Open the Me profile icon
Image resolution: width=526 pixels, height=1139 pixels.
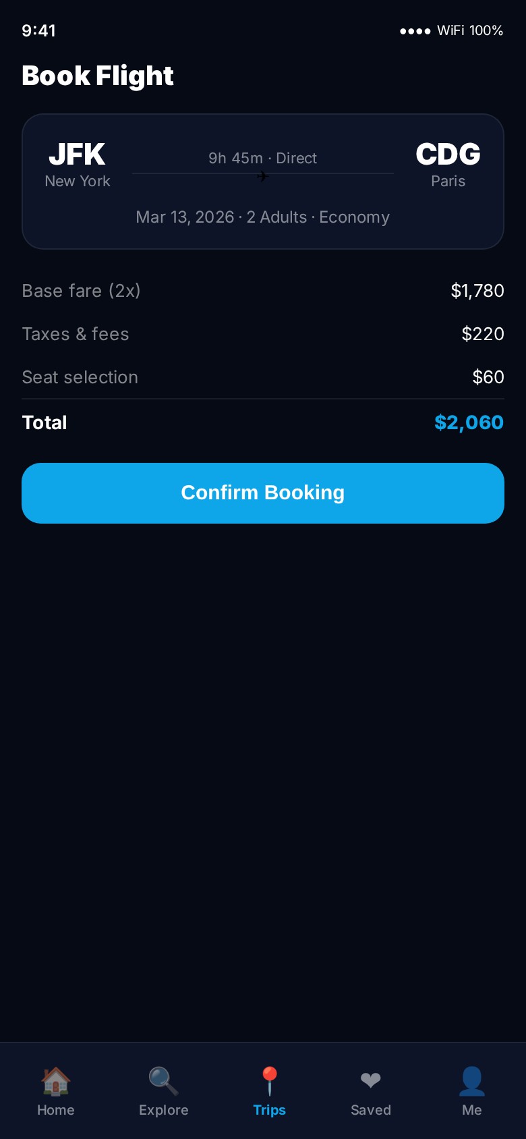coord(472,1081)
